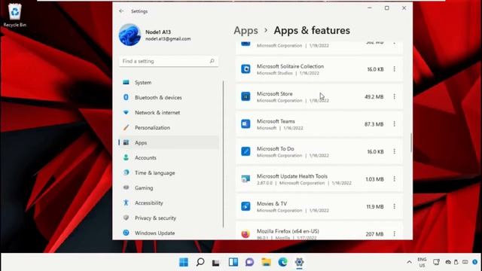482x271 pixels.
Task: Click the search magnifier in Find a setting
Action: (212, 61)
